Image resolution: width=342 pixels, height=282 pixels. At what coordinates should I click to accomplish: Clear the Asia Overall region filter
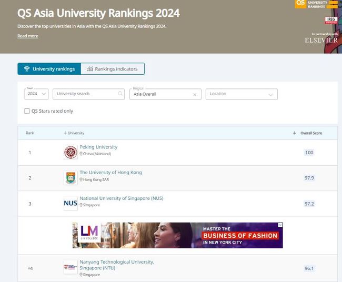[195, 95]
